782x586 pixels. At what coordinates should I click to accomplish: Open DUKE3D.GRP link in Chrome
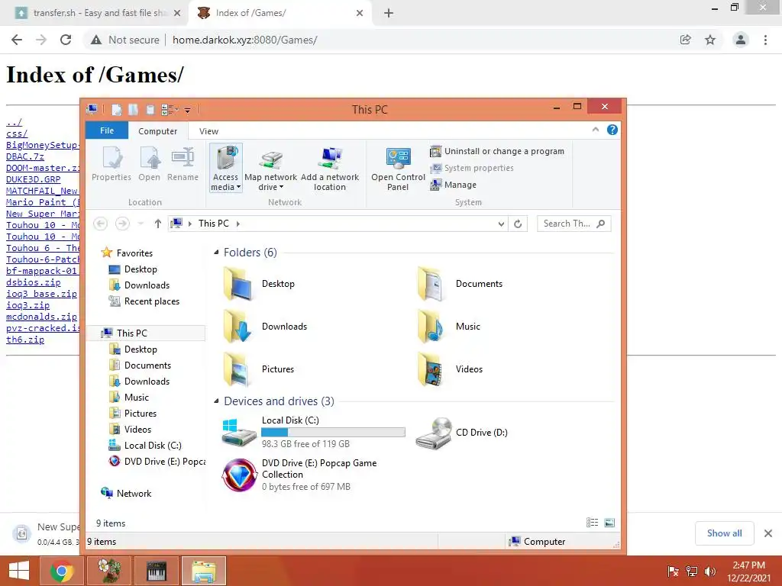[x=33, y=179]
